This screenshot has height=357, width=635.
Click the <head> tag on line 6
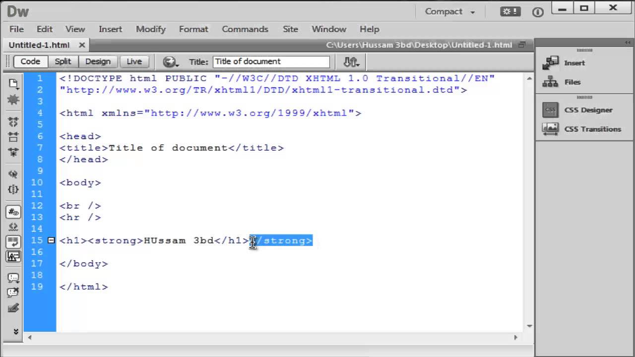click(x=80, y=136)
